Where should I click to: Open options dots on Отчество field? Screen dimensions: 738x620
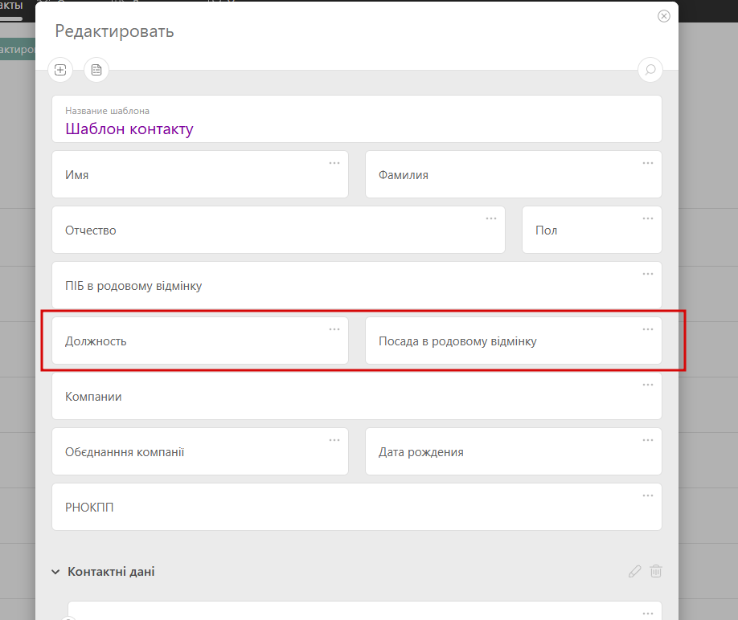click(491, 218)
